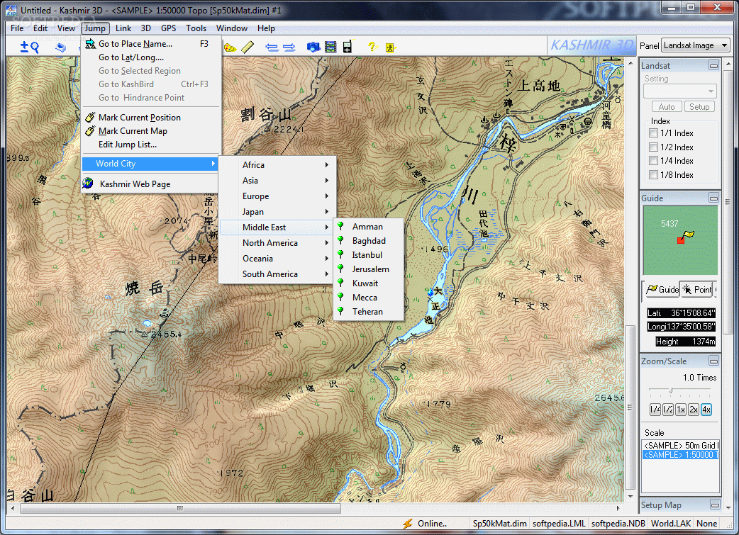The image size is (739, 535).
Task: Choose Edit Jump List menu entry
Action: (x=151, y=145)
